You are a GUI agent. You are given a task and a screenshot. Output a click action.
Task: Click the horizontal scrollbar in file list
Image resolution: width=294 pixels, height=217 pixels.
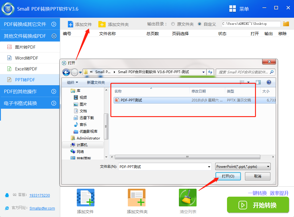click(x=187, y=157)
